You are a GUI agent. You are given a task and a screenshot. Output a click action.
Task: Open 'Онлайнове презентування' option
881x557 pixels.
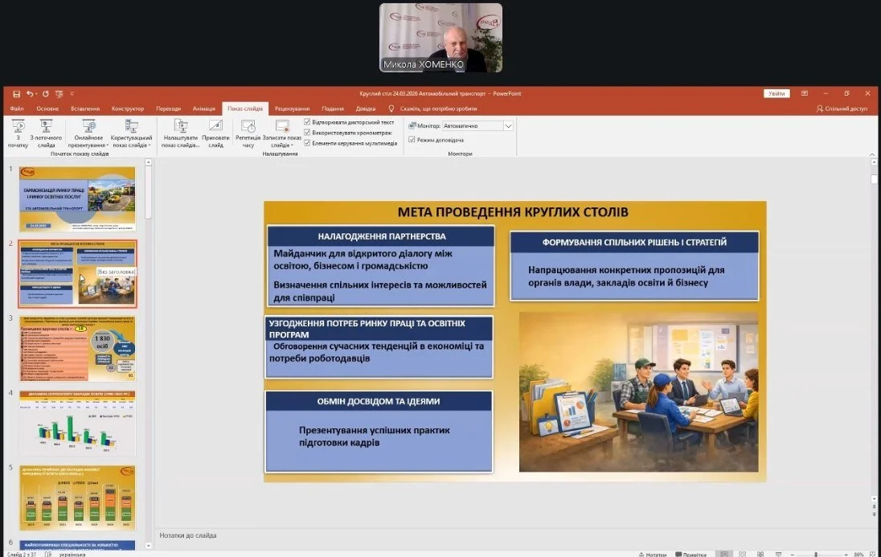88,133
